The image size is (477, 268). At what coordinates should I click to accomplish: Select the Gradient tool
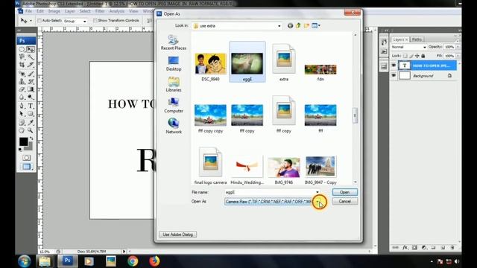31,89
